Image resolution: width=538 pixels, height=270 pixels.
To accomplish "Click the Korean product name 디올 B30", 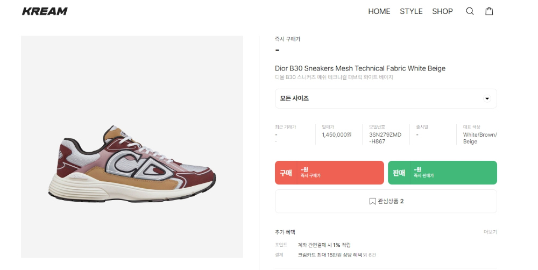I will (334, 77).
